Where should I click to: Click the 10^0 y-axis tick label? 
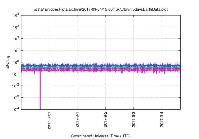[16, 62]
